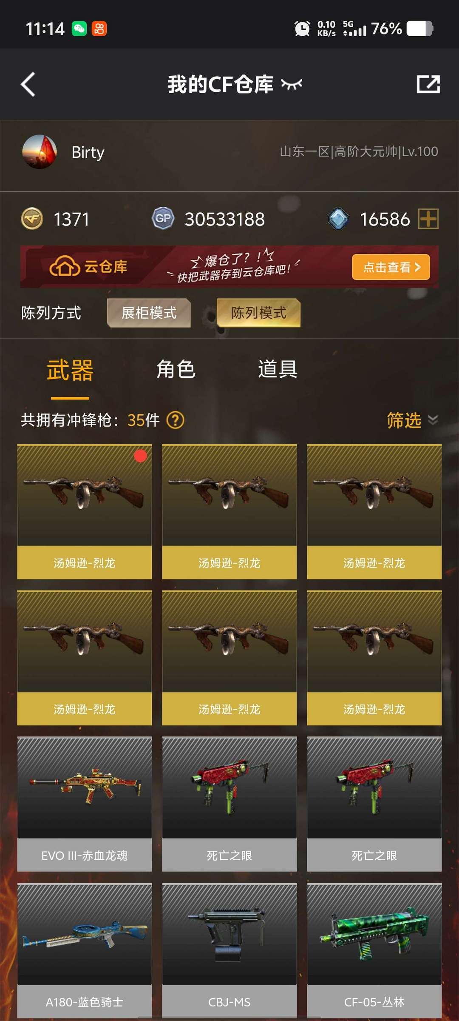Switch to 陈列模式 display mode
The image size is (459, 1021).
259,313
